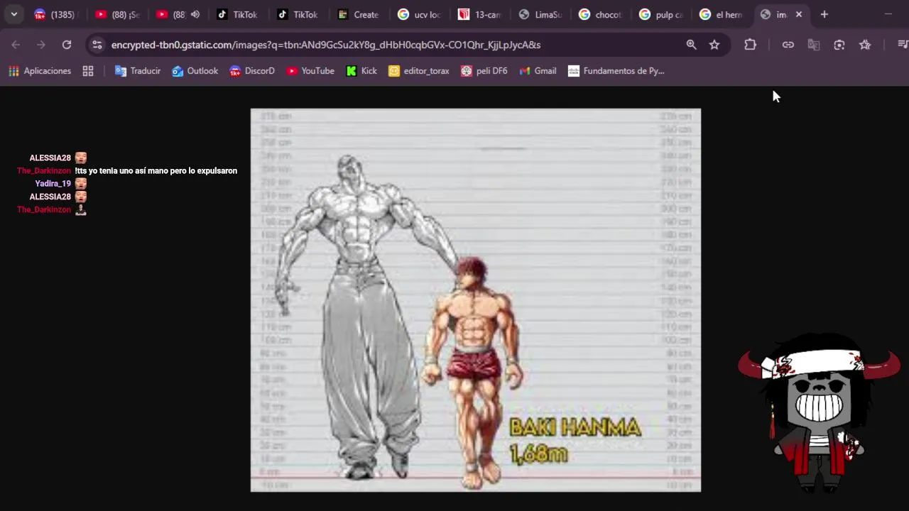The width and height of the screenshot is (909, 511).
Task: Open the Kick bookmark
Action: 361,71
